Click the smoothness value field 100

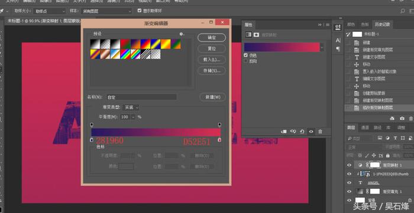point(125,117)
